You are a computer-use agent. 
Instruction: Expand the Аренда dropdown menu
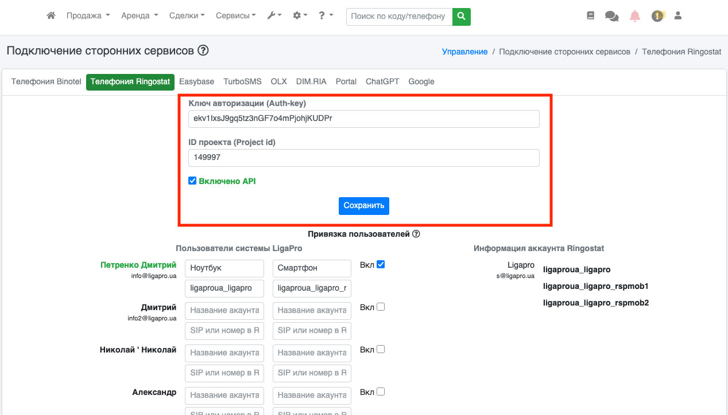pos(140,16)
